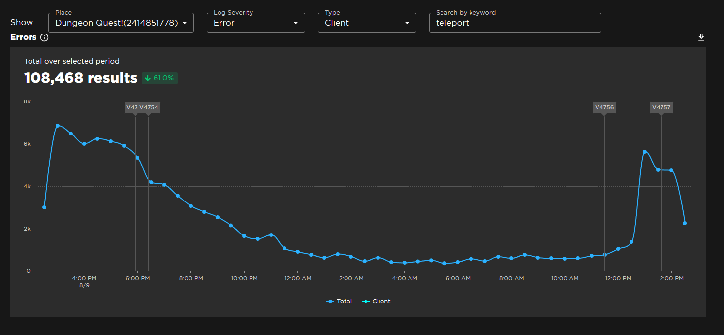This screenshot has height=335, width=724.
Task: Expand the Place selector chevron arrow
Action: click(x=185, y=22)
